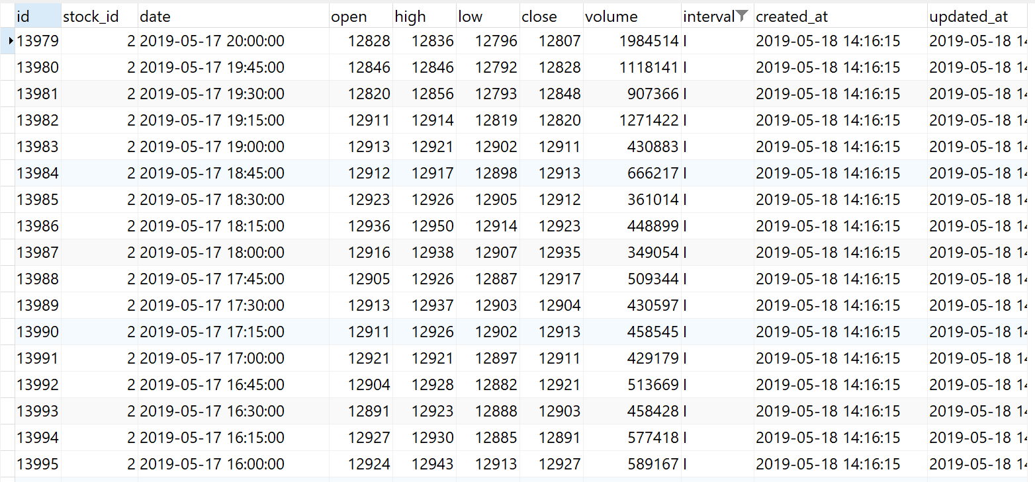
Task: Click the date cell 2019-05-17 17:00:00
Action: (x=234, y=358)
